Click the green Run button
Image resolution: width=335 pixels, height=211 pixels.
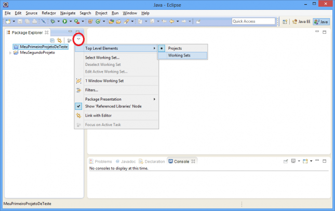tap(65, 21)
